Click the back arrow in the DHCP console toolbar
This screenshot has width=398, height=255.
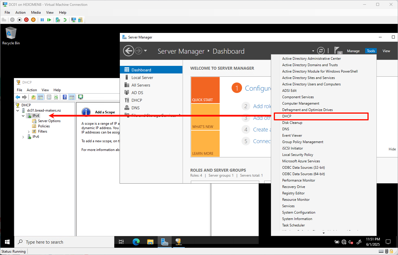pos(17,97)
